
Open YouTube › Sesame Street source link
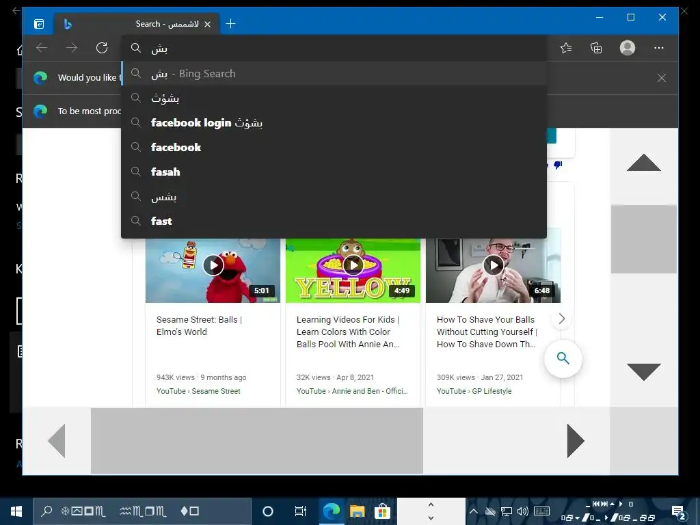point(198,391)
